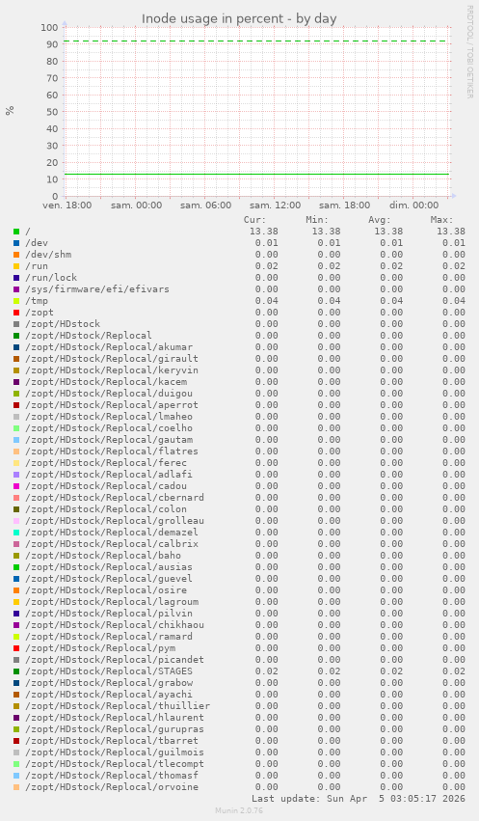Click the Avg: column header

point(380,220)
